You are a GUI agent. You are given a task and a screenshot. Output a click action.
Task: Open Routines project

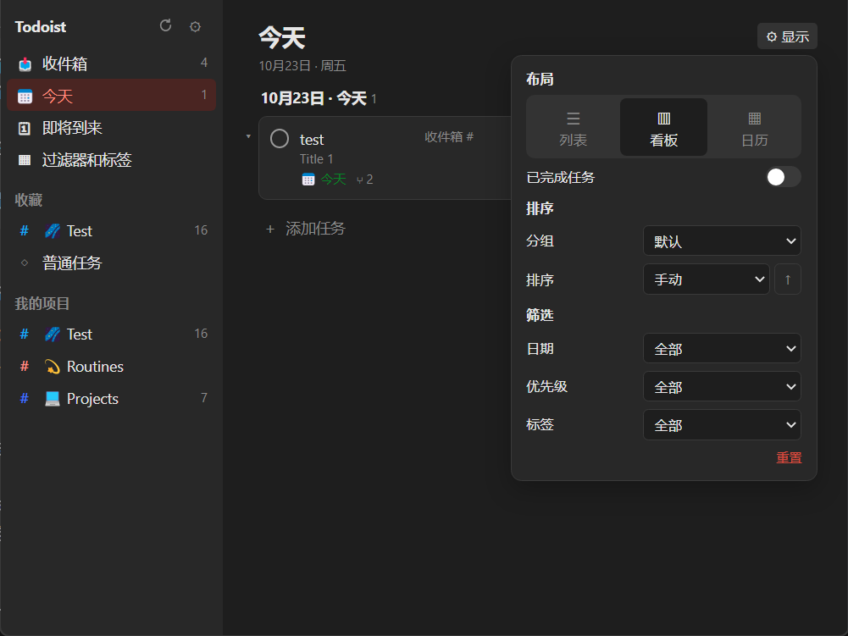112,367
